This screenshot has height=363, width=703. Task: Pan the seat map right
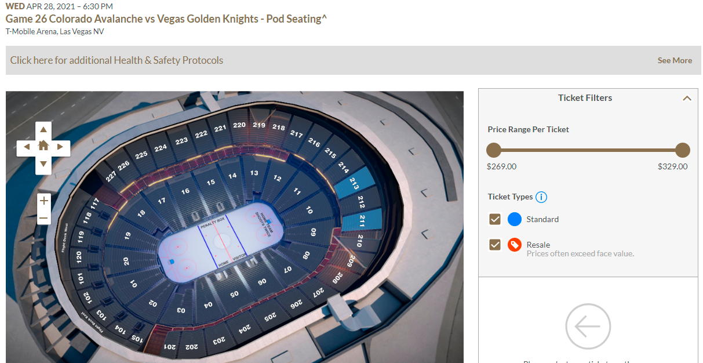click(x=60, y=147)
